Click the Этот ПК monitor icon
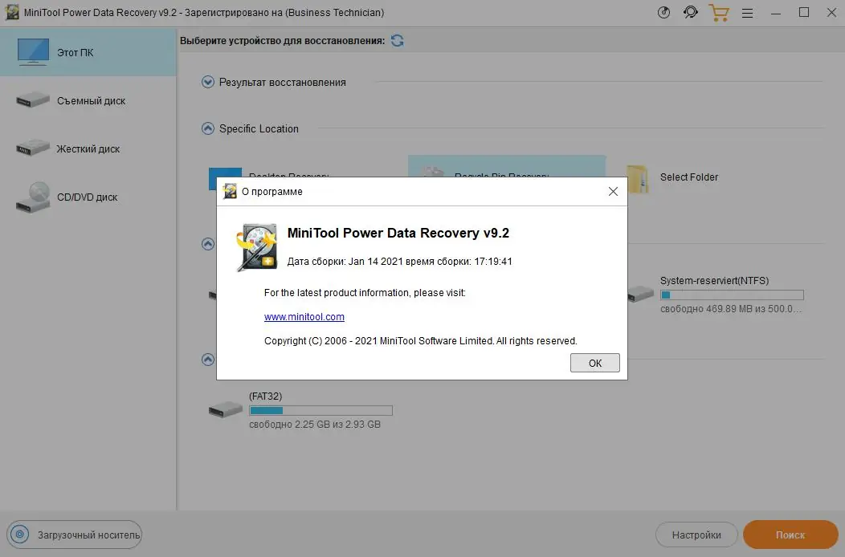This screenshot has width=845, height=557. 33,52
